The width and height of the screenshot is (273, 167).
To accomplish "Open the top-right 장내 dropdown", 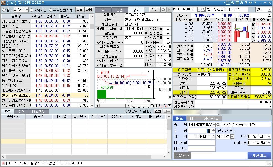I will pos(269,9).
